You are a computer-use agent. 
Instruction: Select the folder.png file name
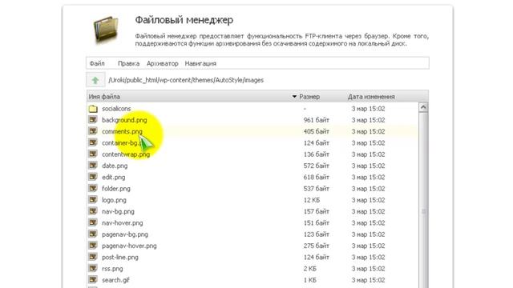tap(116, 189)
